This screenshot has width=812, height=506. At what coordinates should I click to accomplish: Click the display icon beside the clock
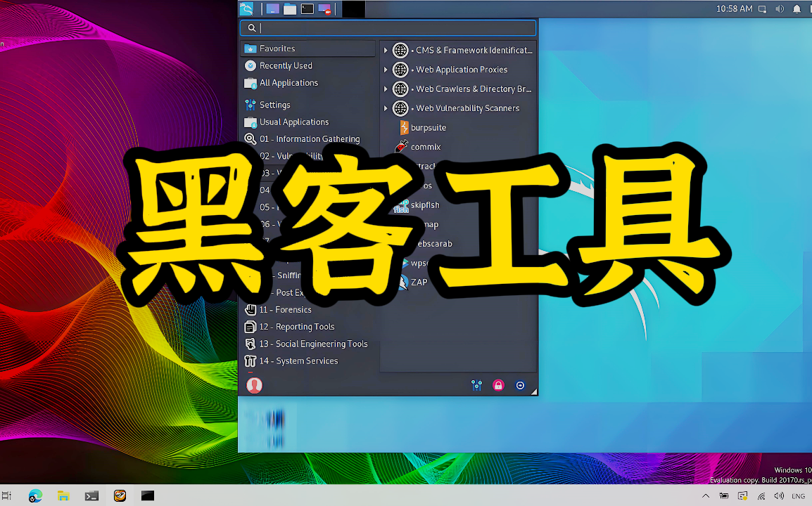[762, 9]
